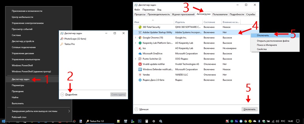Collapse Task Manager with the Меньше chevron
This screenshot has width=304, height=124.
pos(136,109)
